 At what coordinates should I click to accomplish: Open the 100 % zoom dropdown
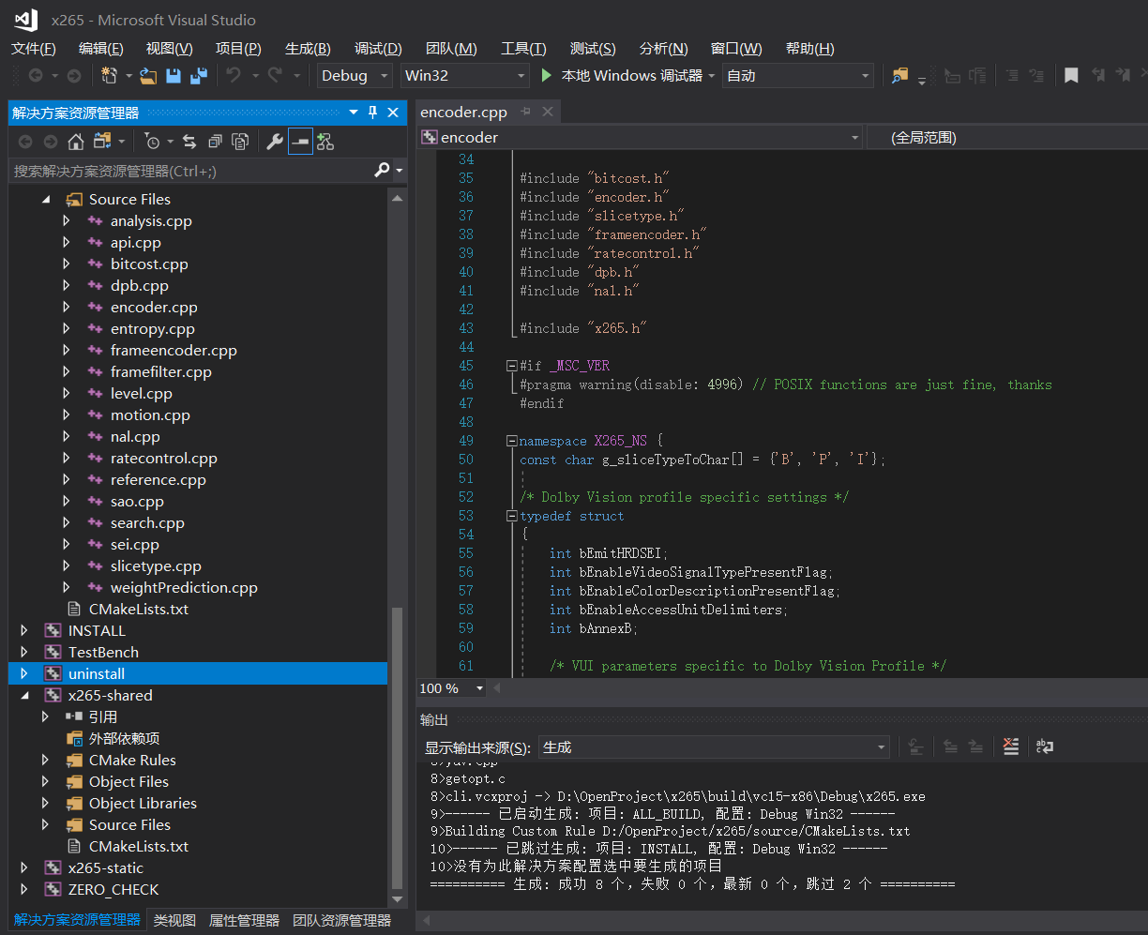point(452,688)
